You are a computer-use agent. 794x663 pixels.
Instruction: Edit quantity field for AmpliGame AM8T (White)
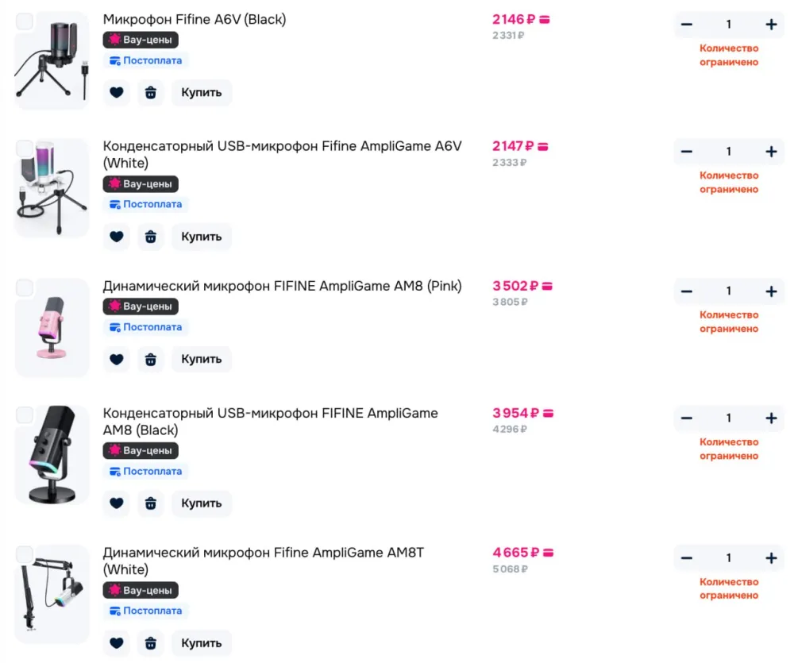click(729, 558)
